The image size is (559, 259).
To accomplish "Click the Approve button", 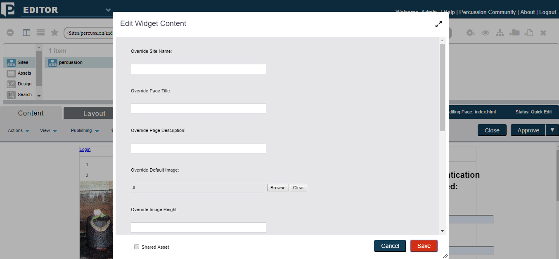I will pyautogui.click(x=528, y=130).
